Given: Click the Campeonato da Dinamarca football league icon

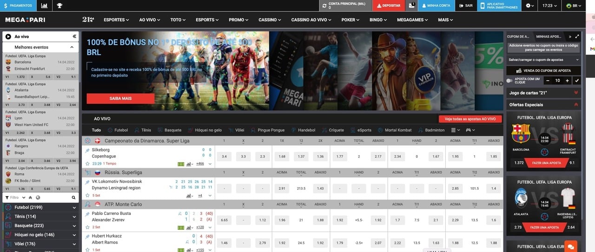Looking at the screenshot, I should pos(87,141).
